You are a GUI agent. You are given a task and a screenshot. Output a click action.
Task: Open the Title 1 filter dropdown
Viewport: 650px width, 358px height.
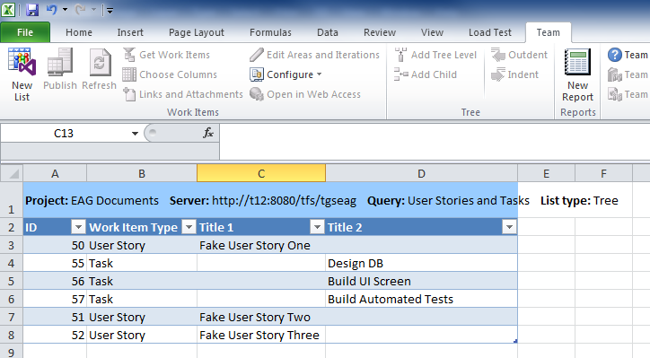click(x=317, y=227)
